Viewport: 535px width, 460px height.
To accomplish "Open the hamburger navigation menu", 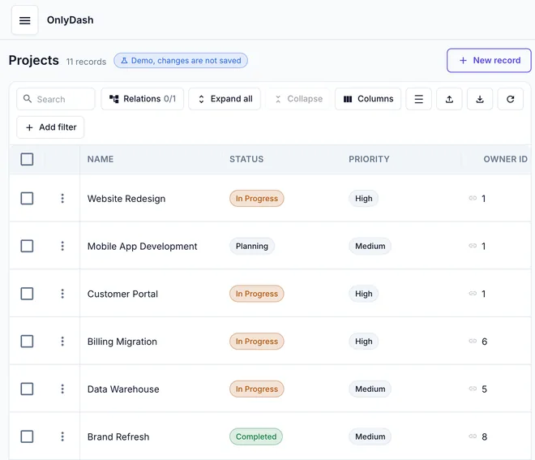I will click(x=24, y=20).
